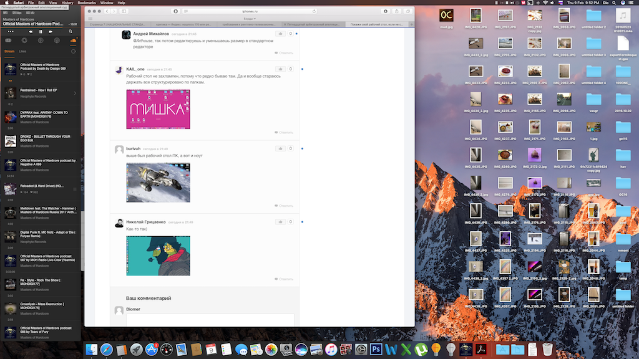
Task: Open Николай Гриценко's profile name
Action: click(x=146, y=222)
